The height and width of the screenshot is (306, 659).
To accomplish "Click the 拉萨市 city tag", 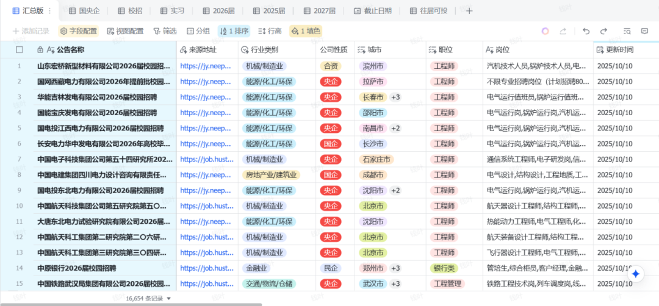I will coord(373,82).
